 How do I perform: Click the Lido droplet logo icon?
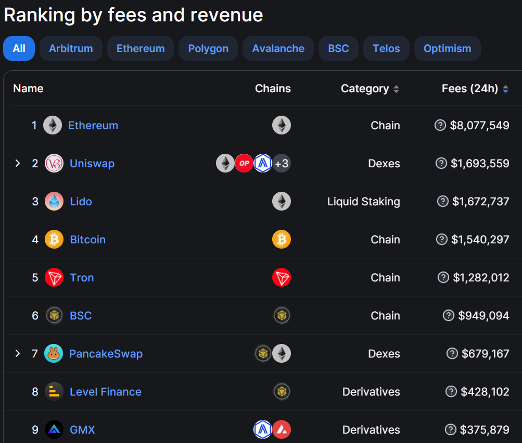(54, 201)
